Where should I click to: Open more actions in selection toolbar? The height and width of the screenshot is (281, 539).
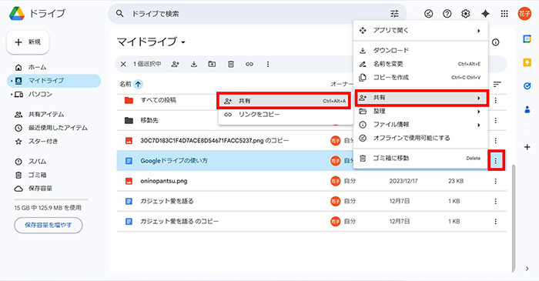point(268,64)
